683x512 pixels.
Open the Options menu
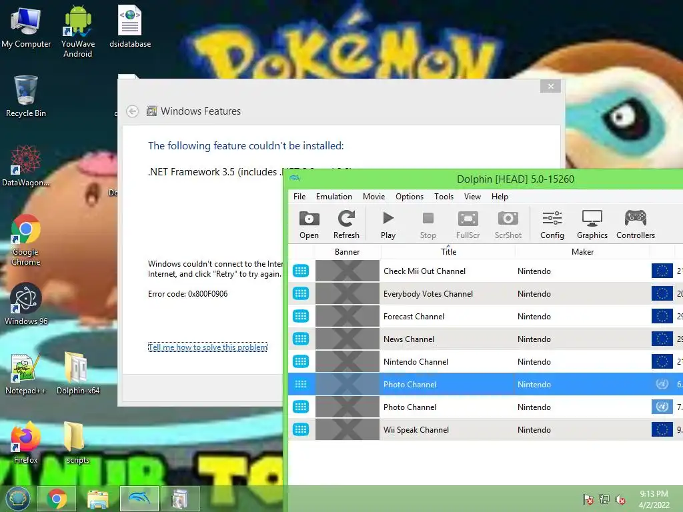(410, 197)
